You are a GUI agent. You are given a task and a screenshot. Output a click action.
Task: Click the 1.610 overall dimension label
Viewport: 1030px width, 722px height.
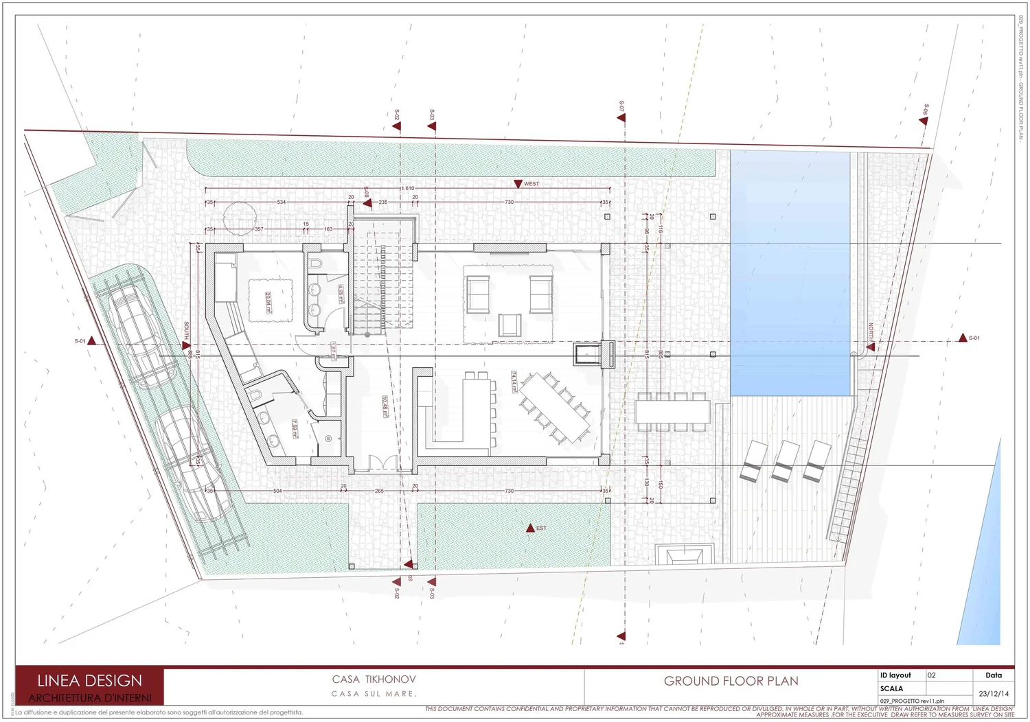tap(408, 188)
